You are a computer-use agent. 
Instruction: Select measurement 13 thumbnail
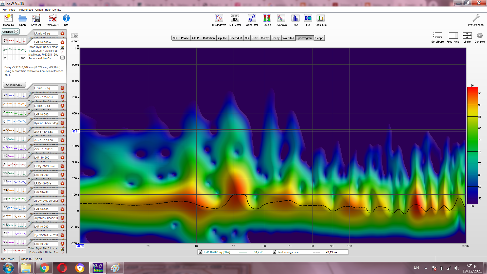(14, 182)
